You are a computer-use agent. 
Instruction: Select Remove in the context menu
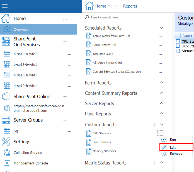[176, 154]
